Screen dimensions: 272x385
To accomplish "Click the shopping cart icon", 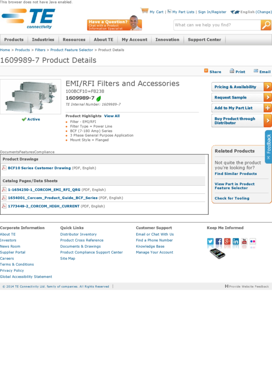I will [144, 11].
